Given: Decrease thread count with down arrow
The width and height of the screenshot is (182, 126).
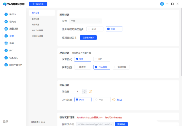Looking at the screenshot, I should [x=85, y=92].
